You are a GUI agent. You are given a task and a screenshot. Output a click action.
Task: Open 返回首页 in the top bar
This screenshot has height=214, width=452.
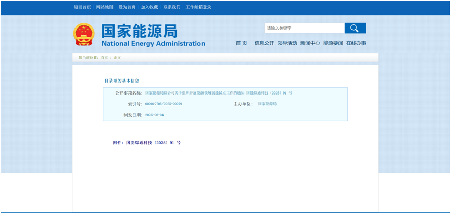click(x=82, y=7)
